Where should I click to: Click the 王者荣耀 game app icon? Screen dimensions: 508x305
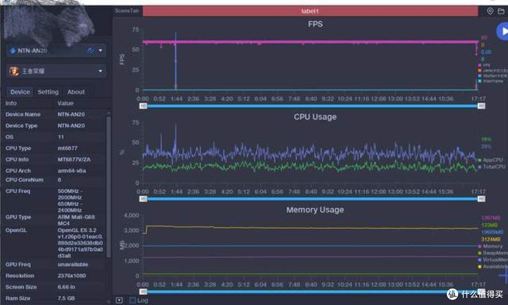click(x=14, y=71)
